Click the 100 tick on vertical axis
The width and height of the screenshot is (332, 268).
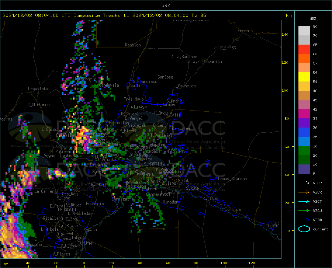tap(285, 90)
